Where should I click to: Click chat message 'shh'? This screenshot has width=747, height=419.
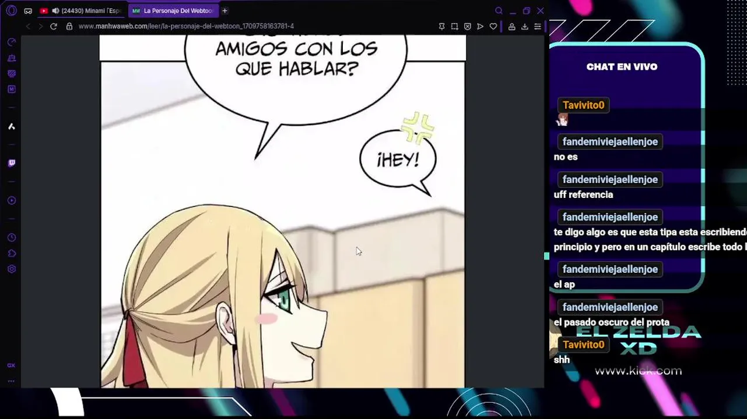pyautogui.click(x=562, y=360)
